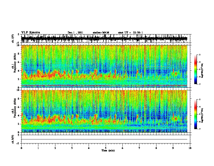Click the flat ch.3 voltage trace line
This screenshot has width=214, height=166.
coord(104,139)
